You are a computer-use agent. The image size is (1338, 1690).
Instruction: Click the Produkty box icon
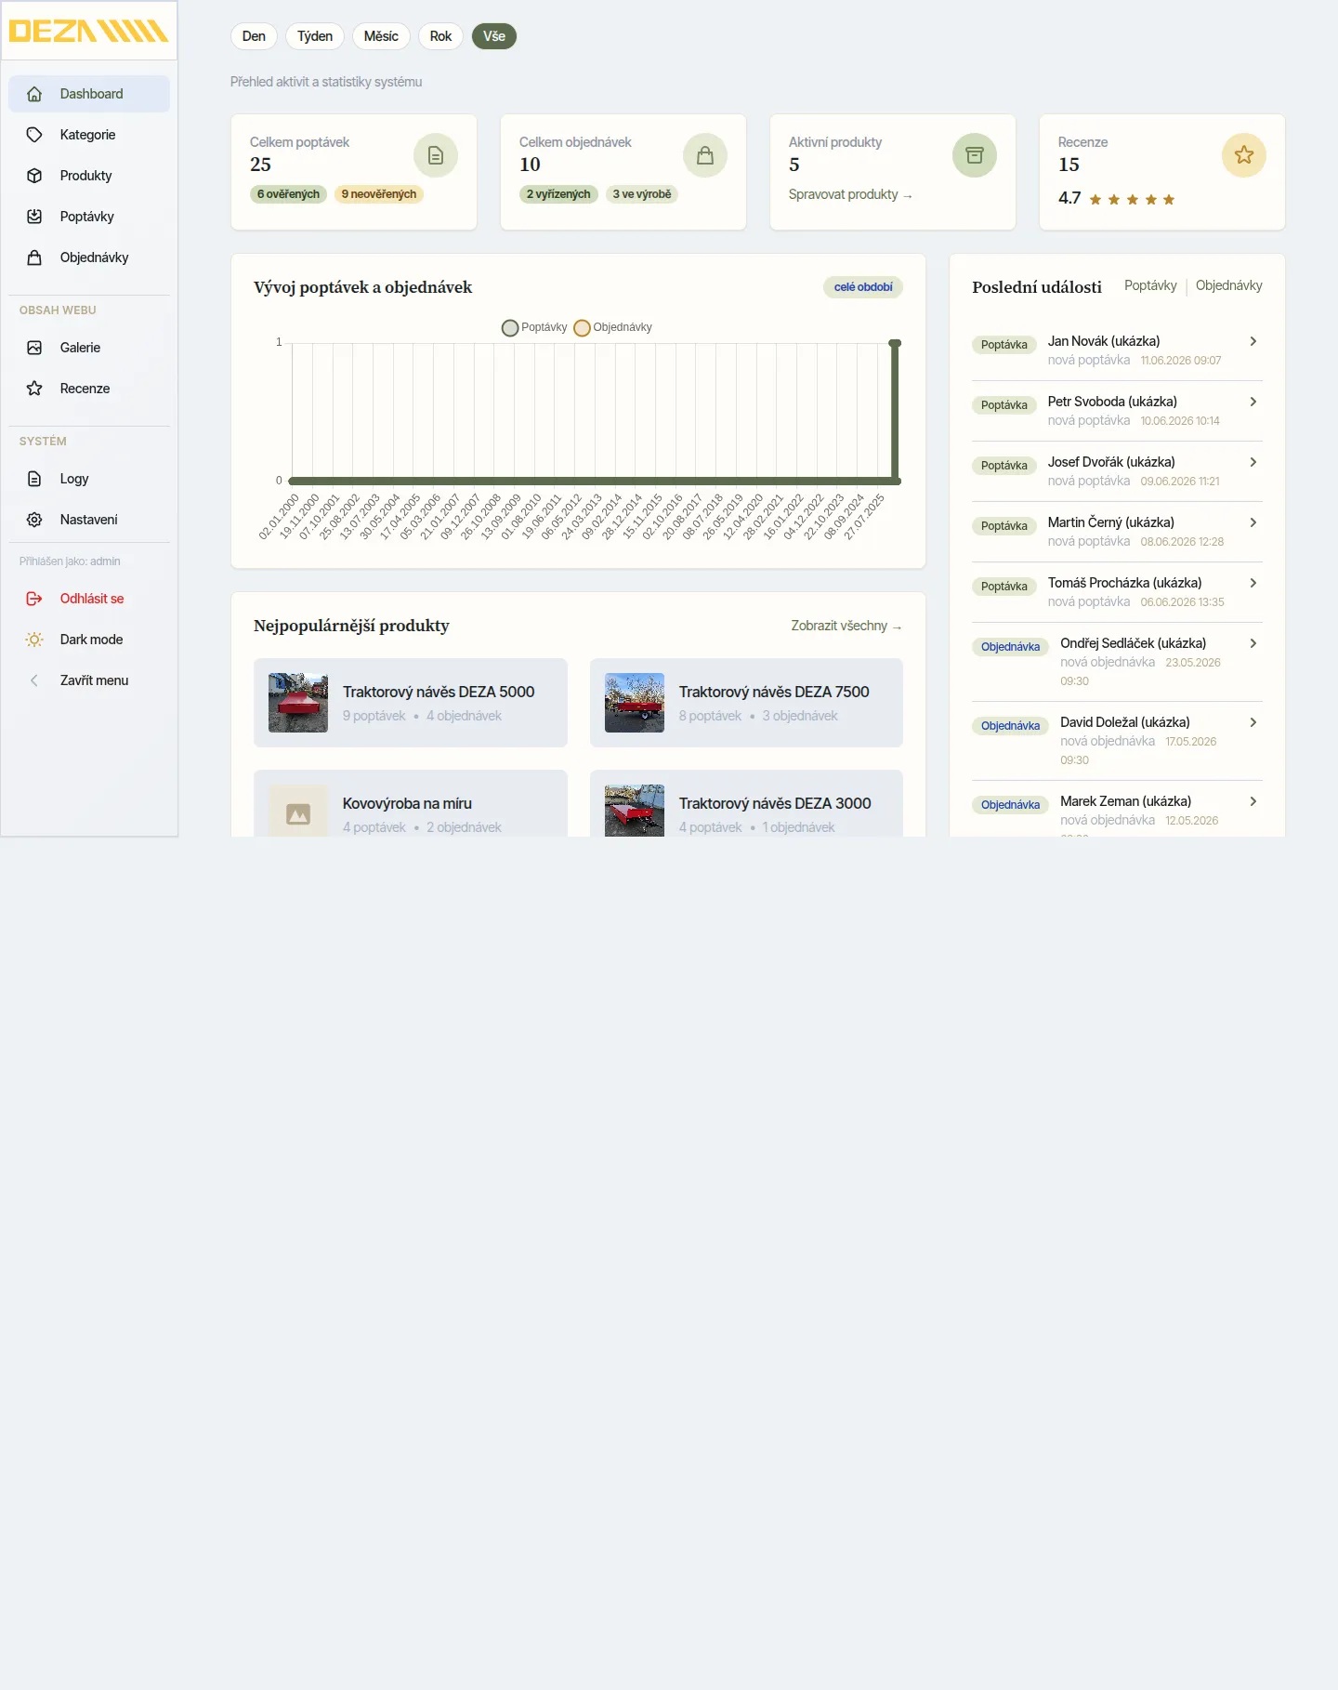[x=34, y=176]
